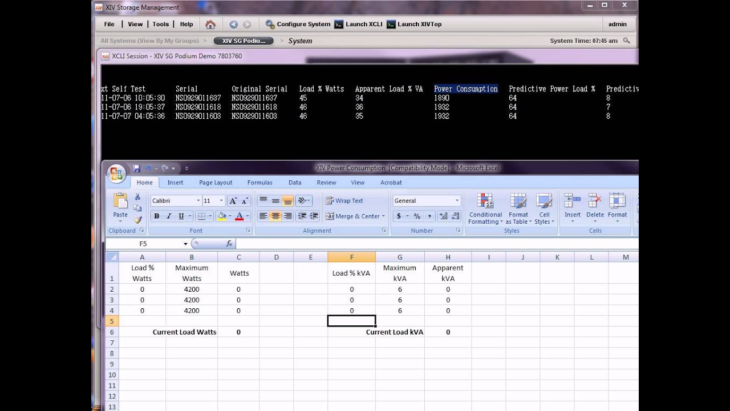Click Launch XCLI button
This screenshot has height=411, width=730.
point(359,25)
